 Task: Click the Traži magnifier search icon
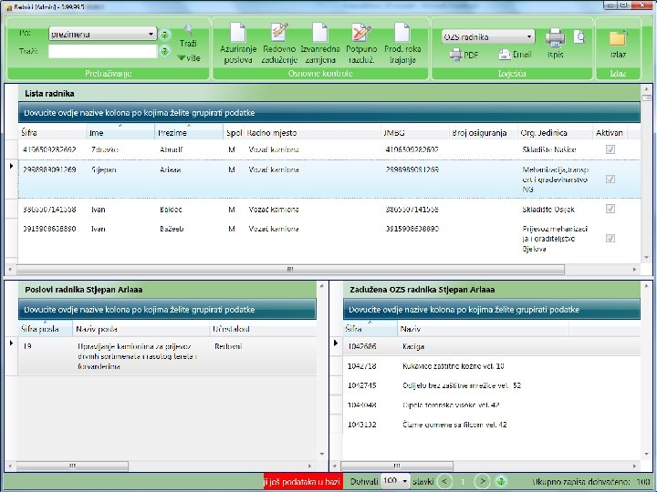tap(189, 30)
